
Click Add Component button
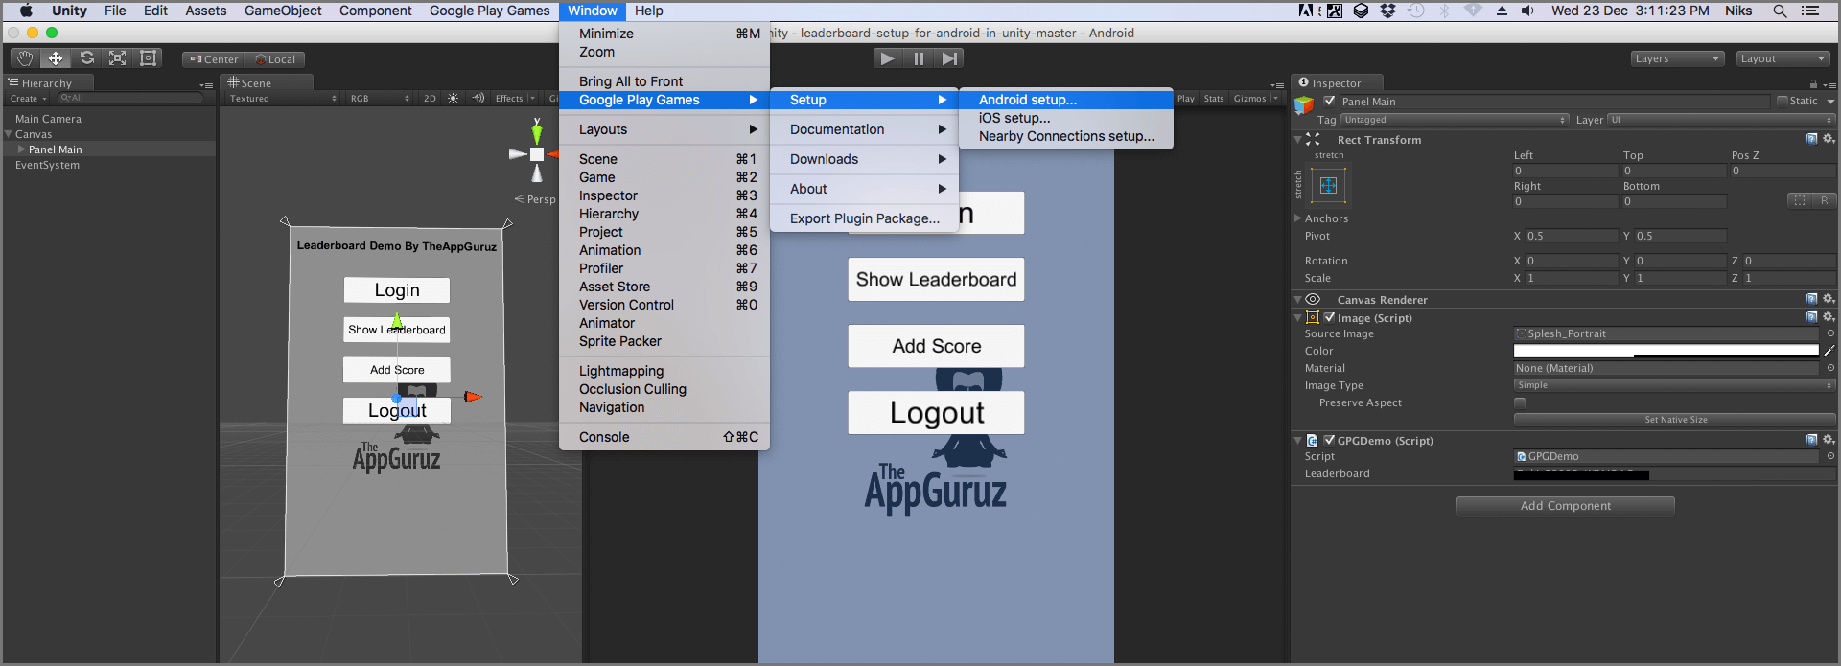[x=1565, y=506]
